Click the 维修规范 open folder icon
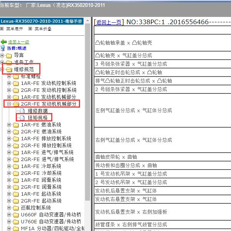 [x=9, y=70]
